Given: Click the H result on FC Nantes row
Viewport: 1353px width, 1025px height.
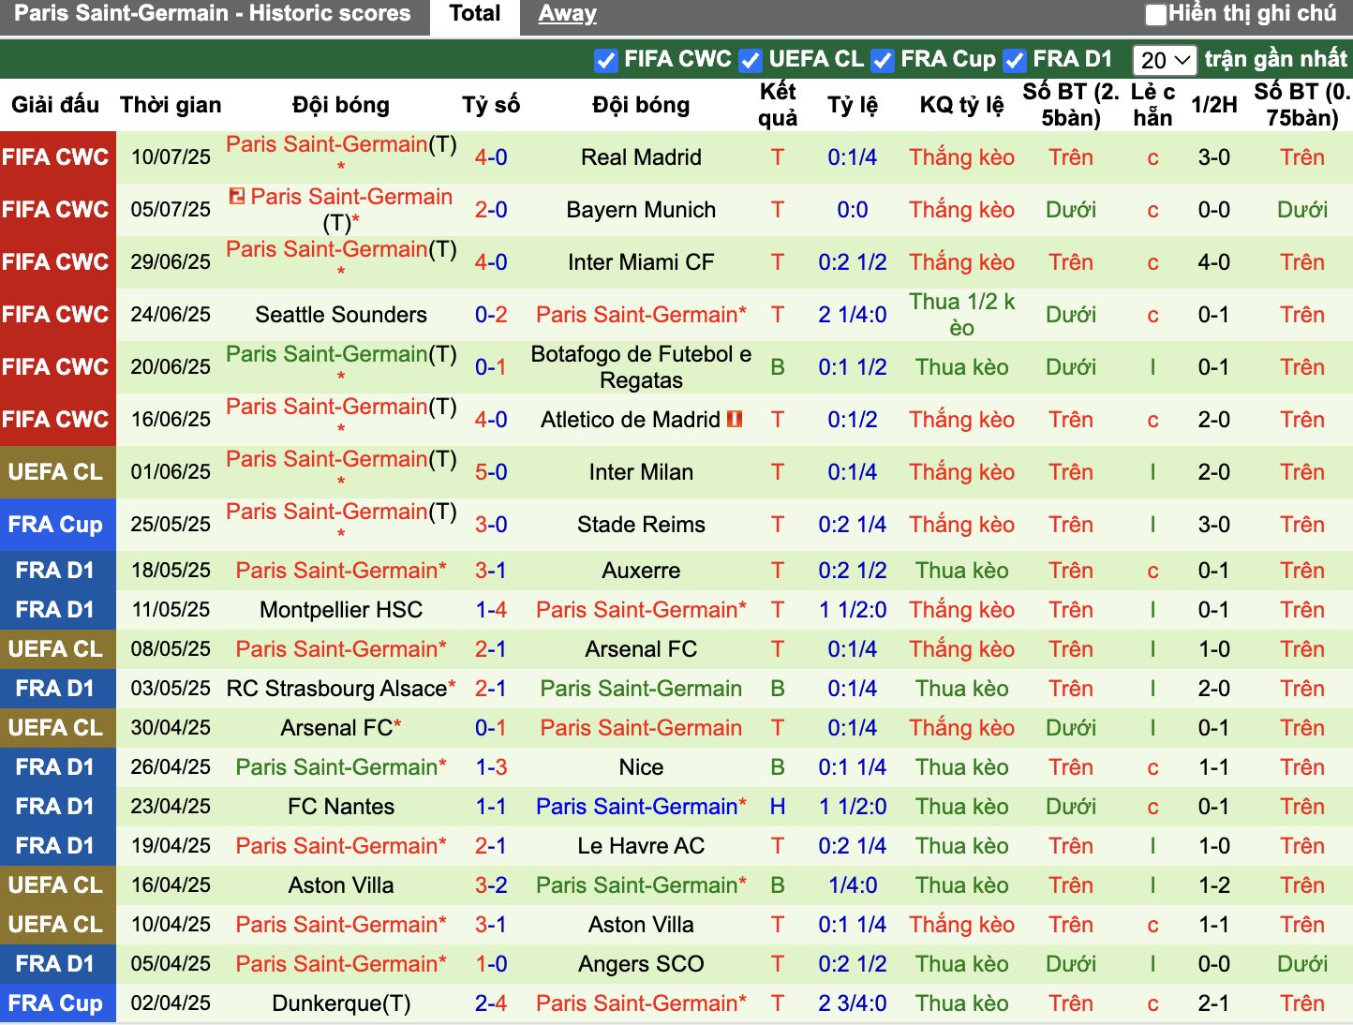Looking at the screenshot, I should (x=778, y=806).
